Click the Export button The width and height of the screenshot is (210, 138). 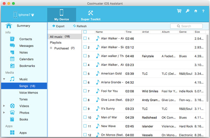[58, 26]
